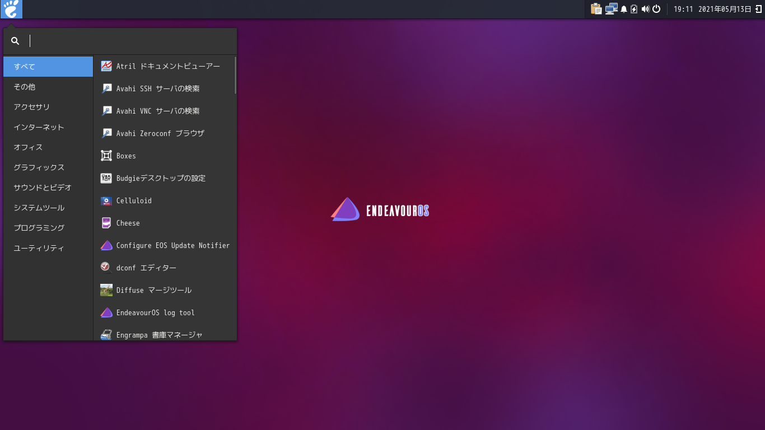The width and height of the screenshot is (765, 430).
Task: Focus the application search field
Action: point(120,41)
